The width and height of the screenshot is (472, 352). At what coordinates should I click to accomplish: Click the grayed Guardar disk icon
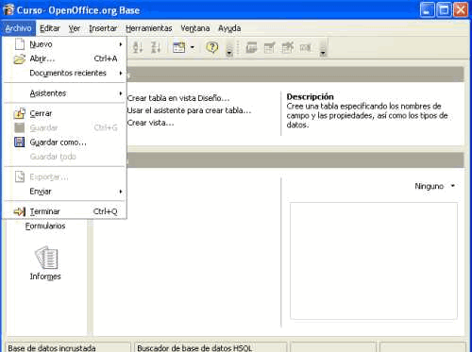tap(20, 127)
